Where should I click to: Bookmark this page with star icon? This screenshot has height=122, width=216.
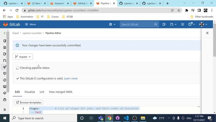(179, 11)
